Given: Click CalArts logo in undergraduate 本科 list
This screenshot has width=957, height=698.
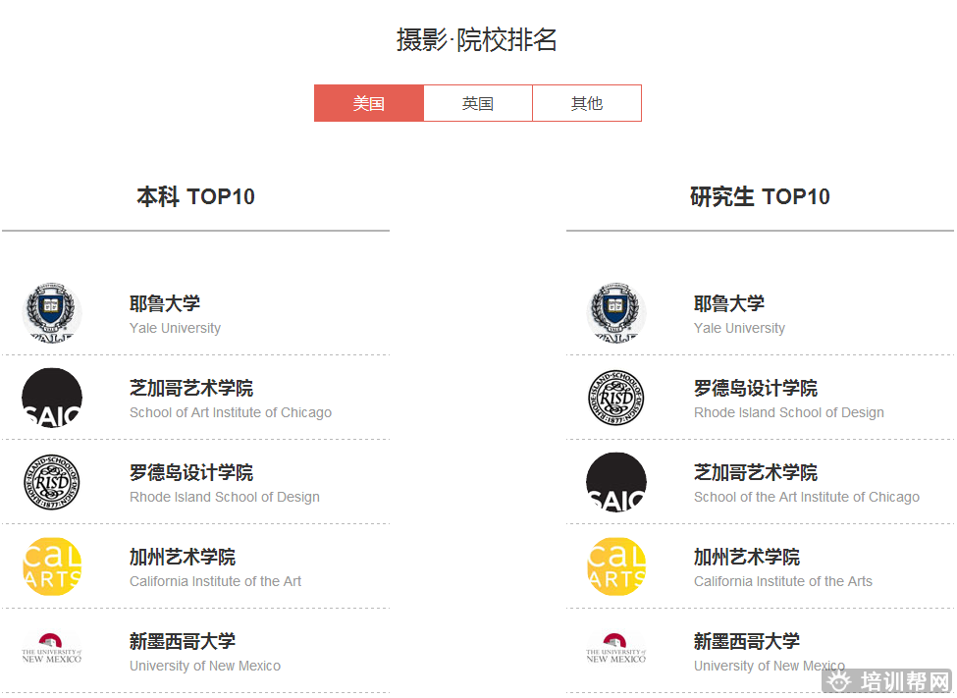Looking at the screenshot, I should click(52, 566).
